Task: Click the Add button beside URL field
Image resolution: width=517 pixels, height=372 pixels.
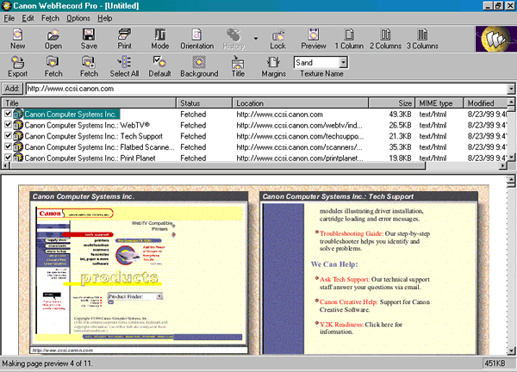Action: (12, 89)
